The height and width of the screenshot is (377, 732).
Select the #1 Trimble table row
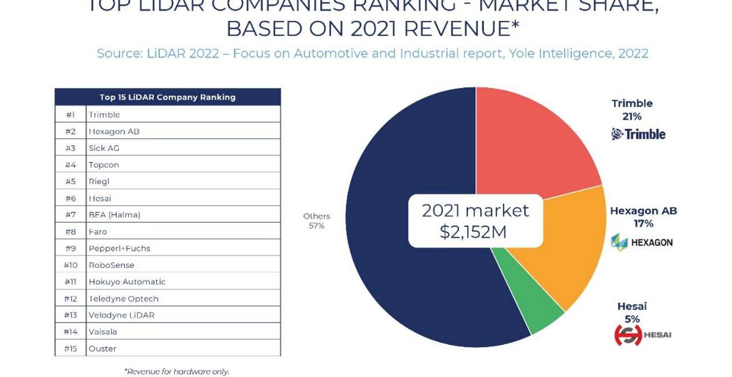click(x=167, y=115)
